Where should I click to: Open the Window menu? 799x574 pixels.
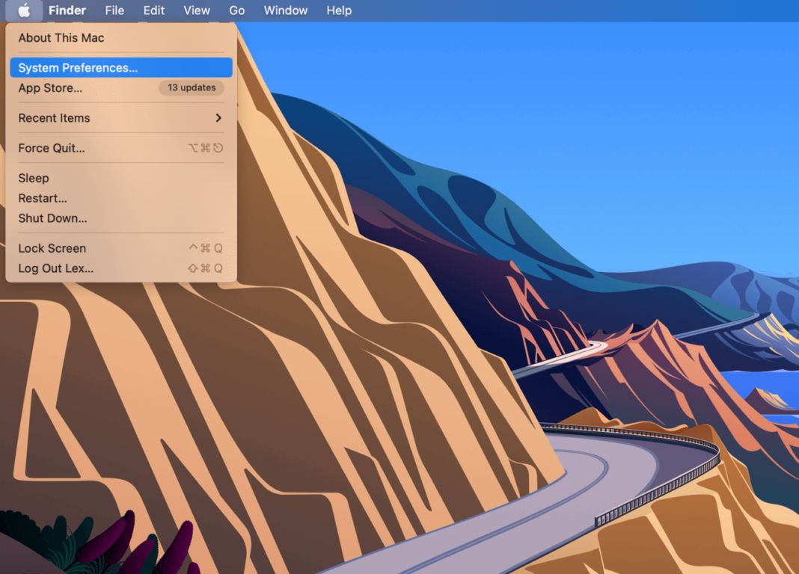(x=286, y=10)
